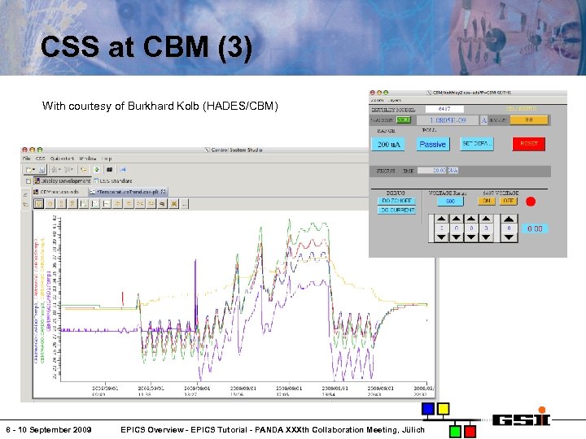
Task: Click the '...' overflow button in the plot toolbar
Action: click(185, 203)
